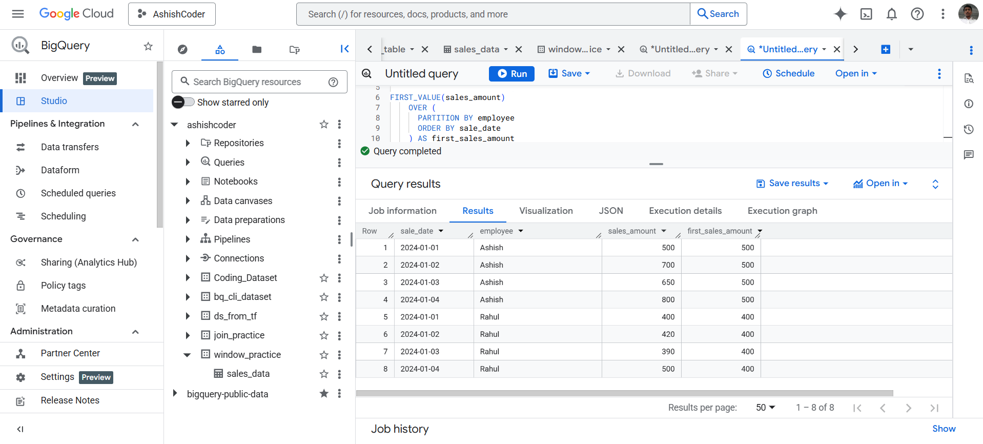This screenshot has height=444, width=983.
Task: Activate Cloud Shell terminal icon
Action: [x=866, y=14]
